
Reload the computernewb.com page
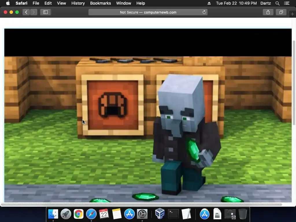point(204,12)
